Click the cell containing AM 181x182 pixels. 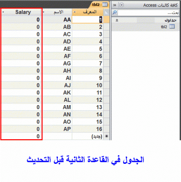[57, 107]
